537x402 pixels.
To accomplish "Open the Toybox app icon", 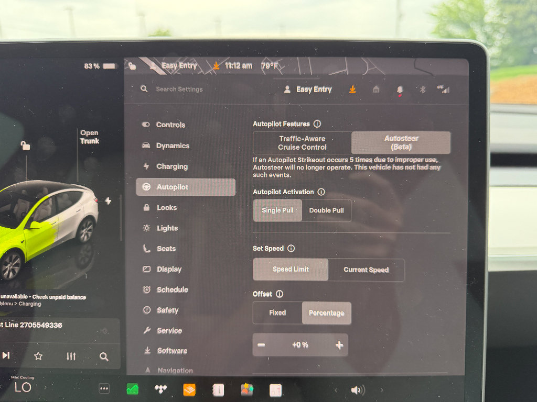I will pos(247,389).
